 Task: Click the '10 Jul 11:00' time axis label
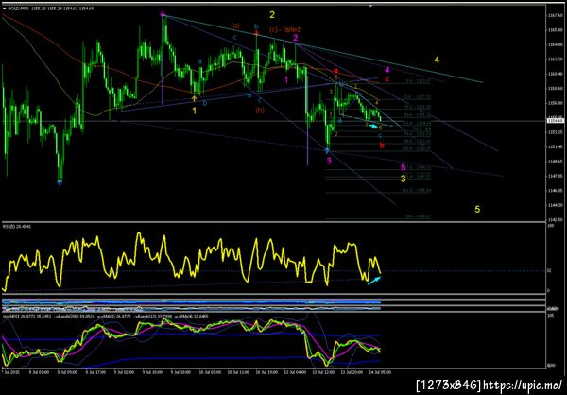point(238,371)
